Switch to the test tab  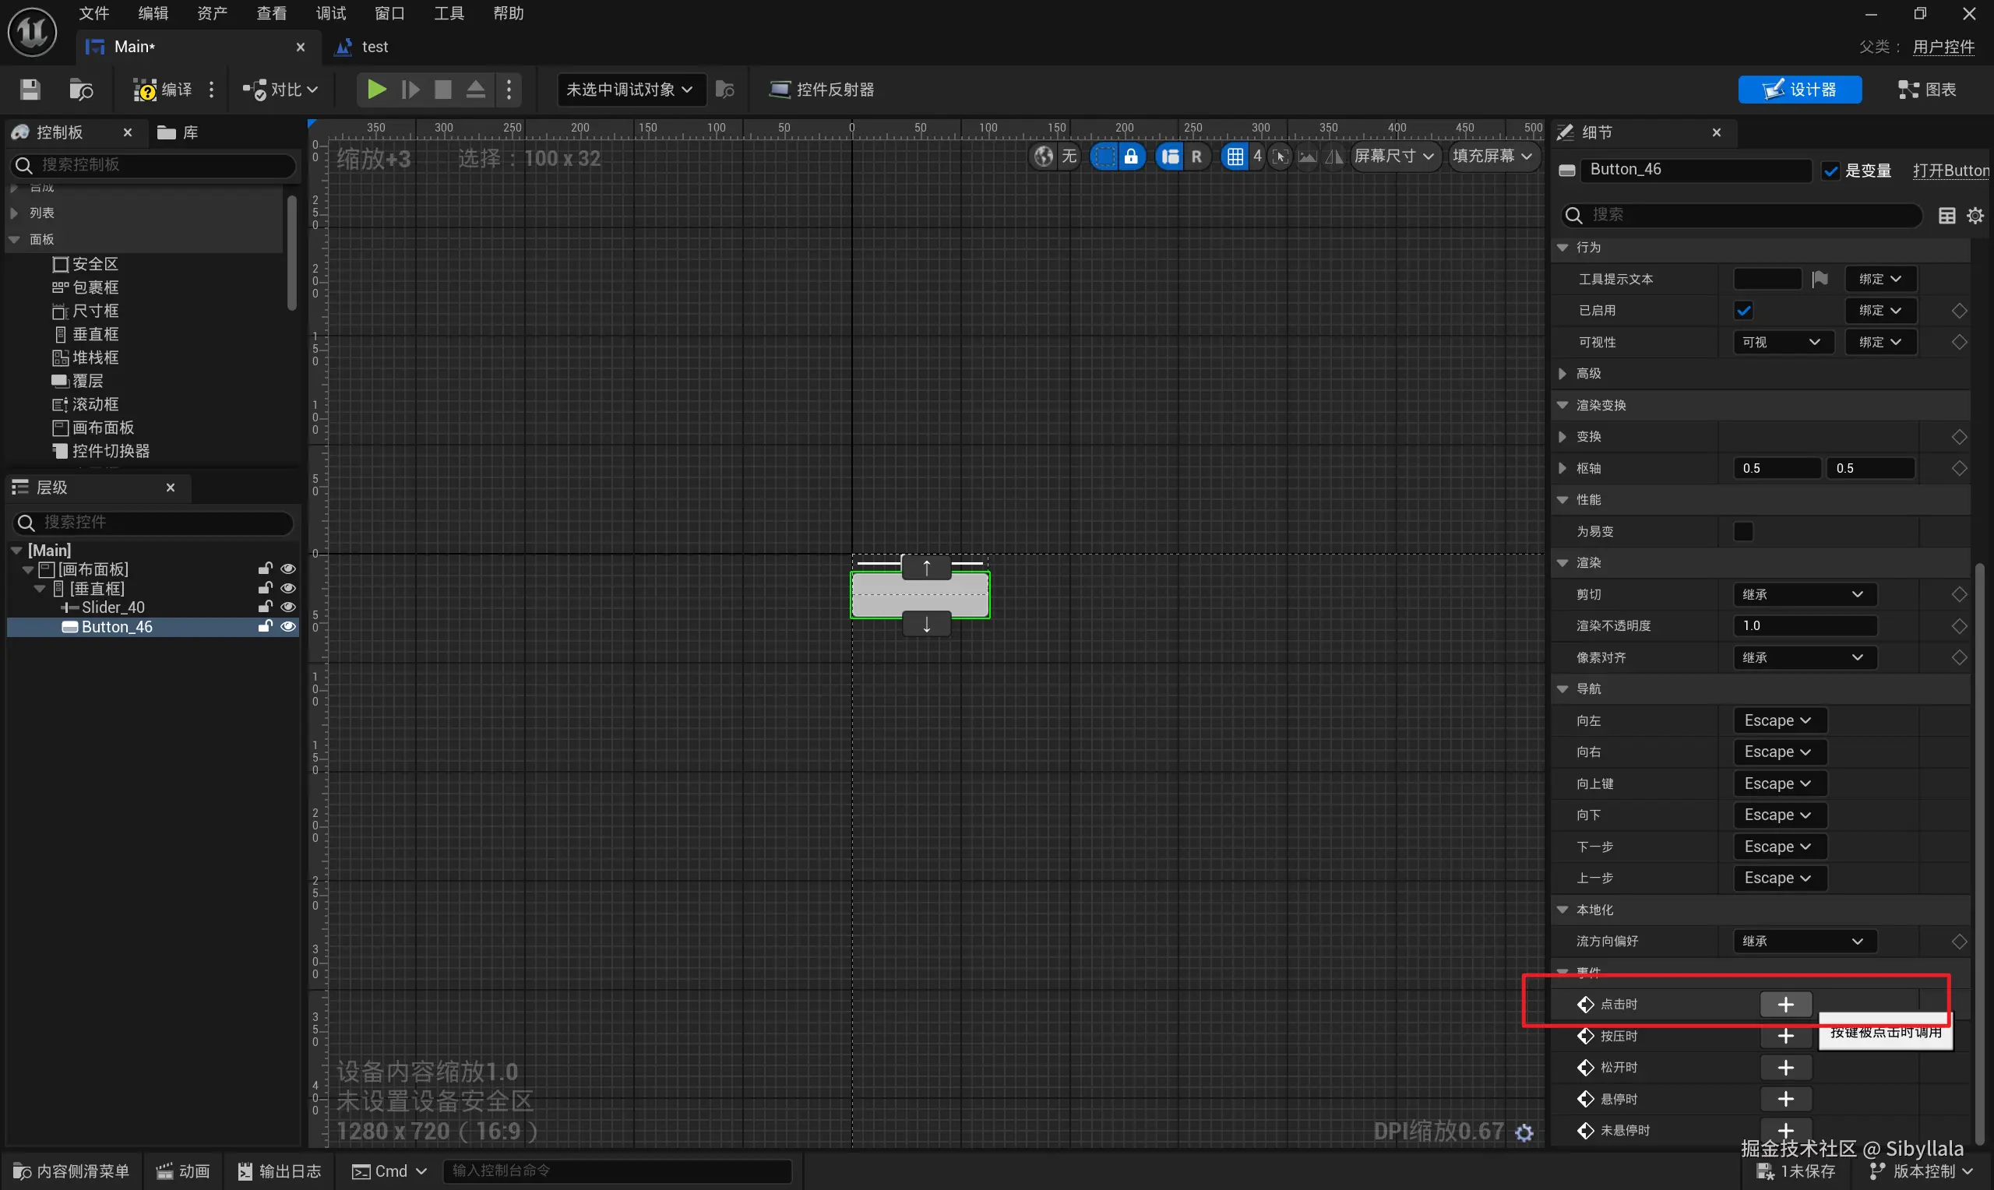(x=374, y=48)
